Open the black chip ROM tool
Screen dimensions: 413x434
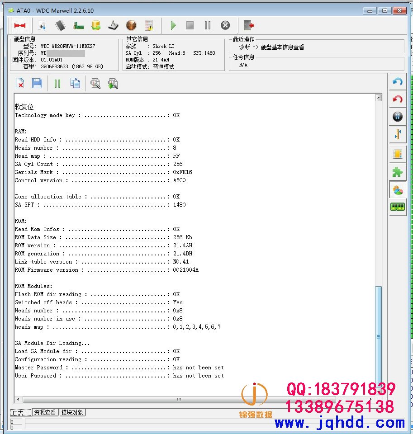pos(60,25)
